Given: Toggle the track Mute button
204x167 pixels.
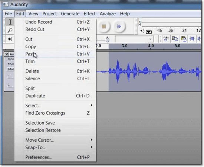Looking at the screenshot, I should 10,69.
